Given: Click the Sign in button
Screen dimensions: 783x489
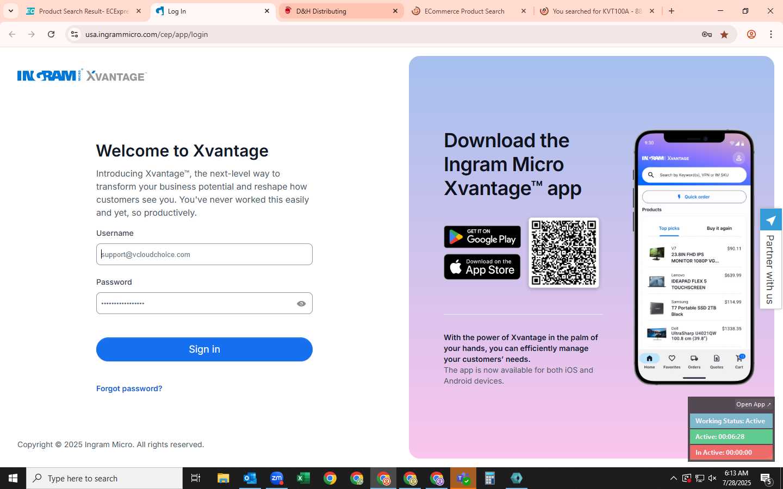Looking at the screenshot, I should 204,349.
